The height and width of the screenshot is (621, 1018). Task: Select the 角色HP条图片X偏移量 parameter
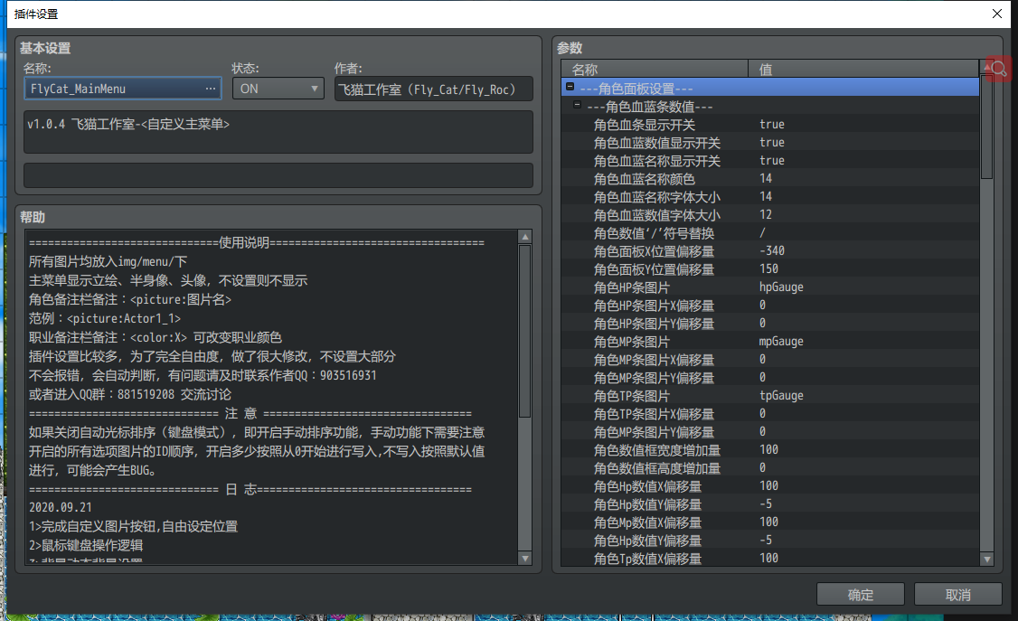click(x=770, y=306)
